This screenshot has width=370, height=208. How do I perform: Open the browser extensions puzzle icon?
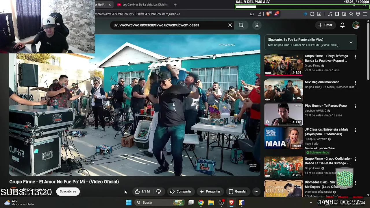[x=312, y=14]
